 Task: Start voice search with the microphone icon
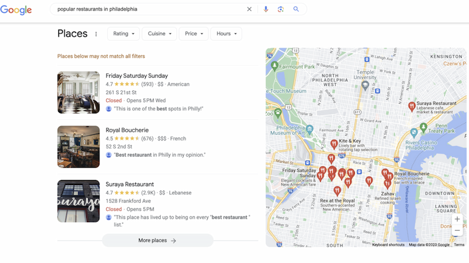[266, 9]
